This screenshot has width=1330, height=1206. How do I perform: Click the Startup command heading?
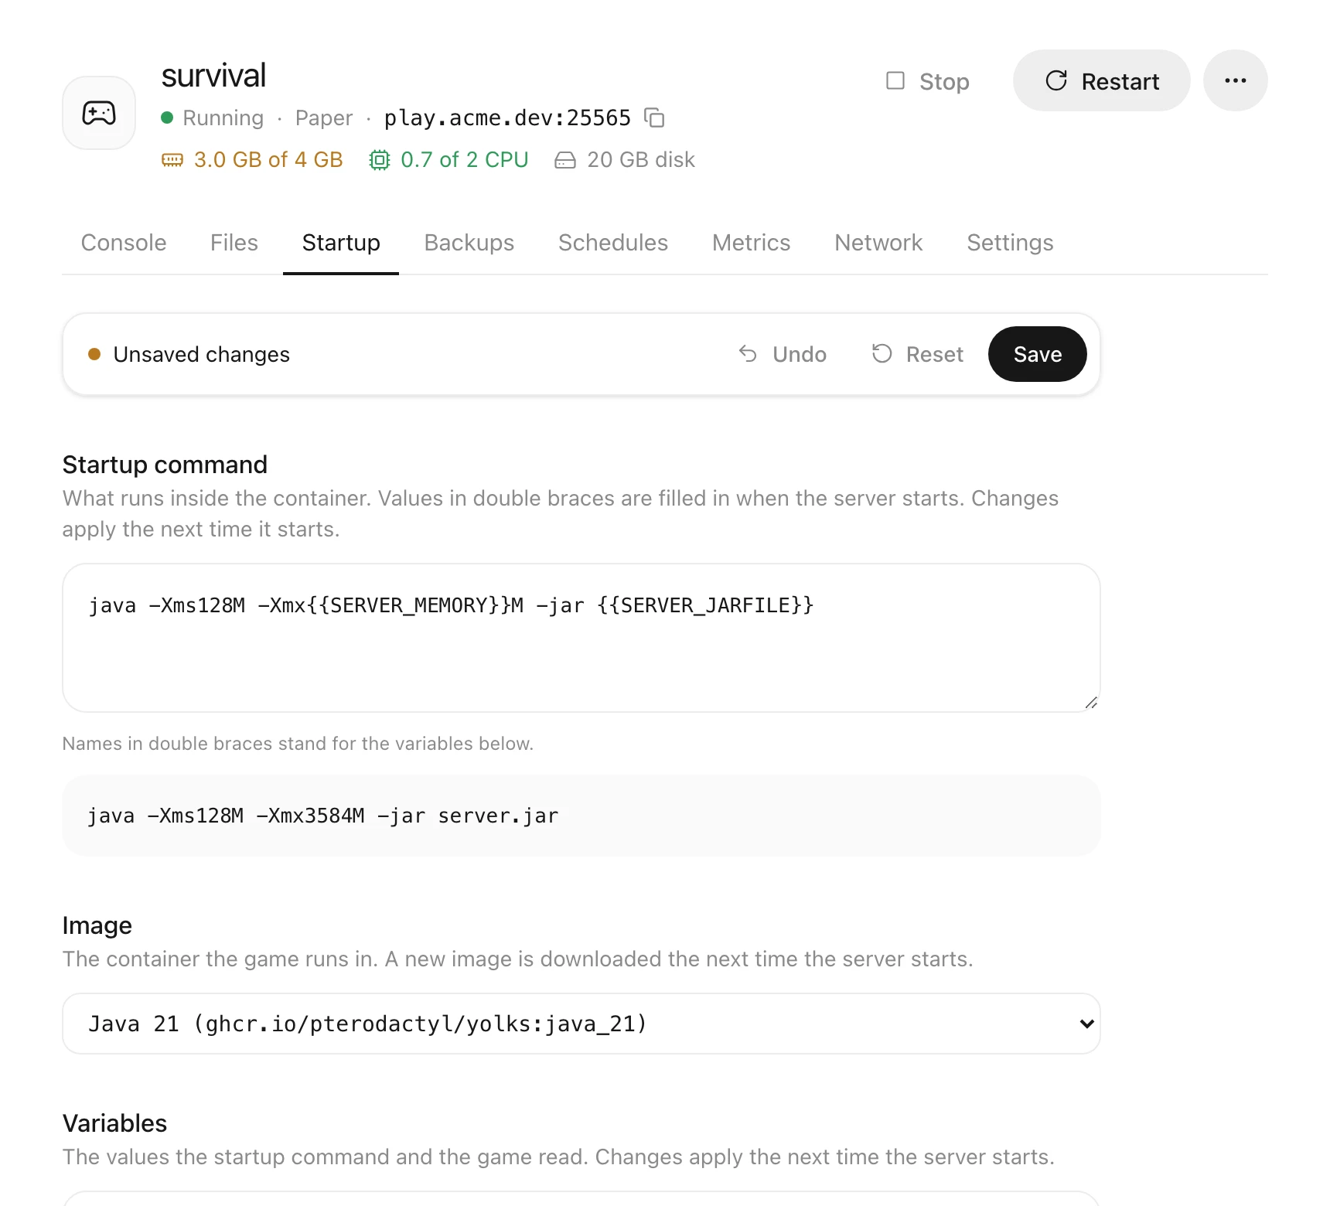(x=165, y=465)
